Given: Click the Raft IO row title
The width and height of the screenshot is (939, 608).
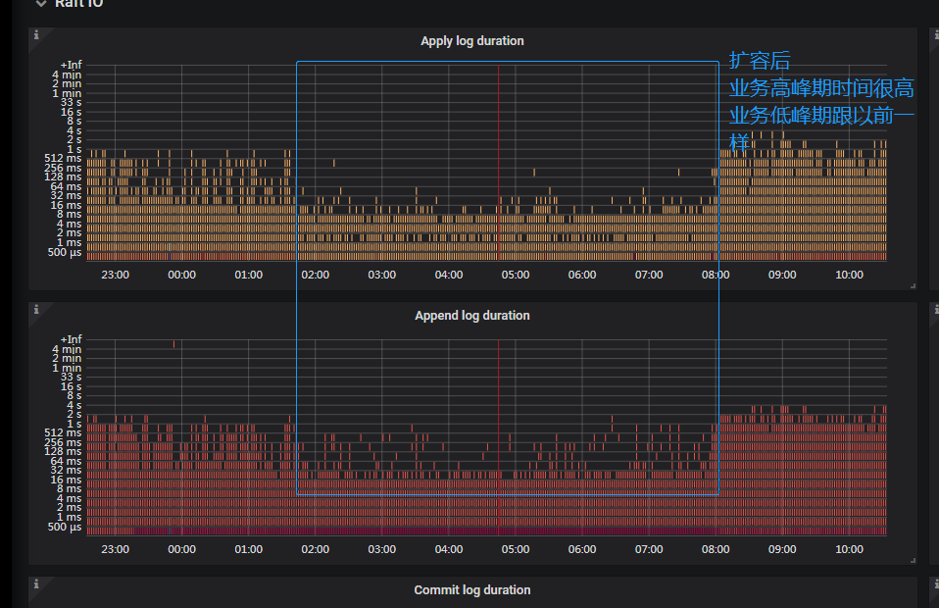Looking at the screenshot, I should (78, 3).
